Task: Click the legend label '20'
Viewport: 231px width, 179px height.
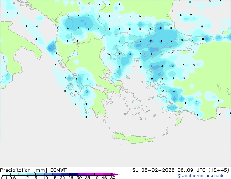Action: pos(62,178)
